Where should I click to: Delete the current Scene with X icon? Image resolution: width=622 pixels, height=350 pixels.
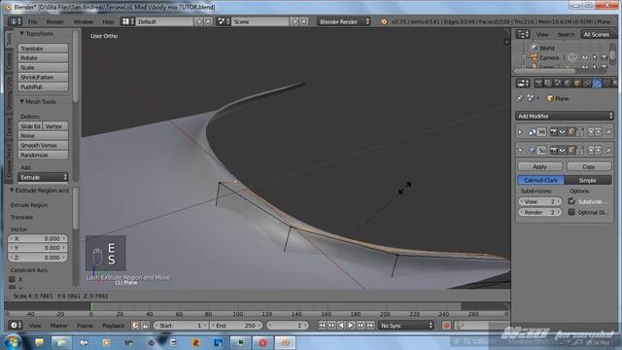click(303, 21)
